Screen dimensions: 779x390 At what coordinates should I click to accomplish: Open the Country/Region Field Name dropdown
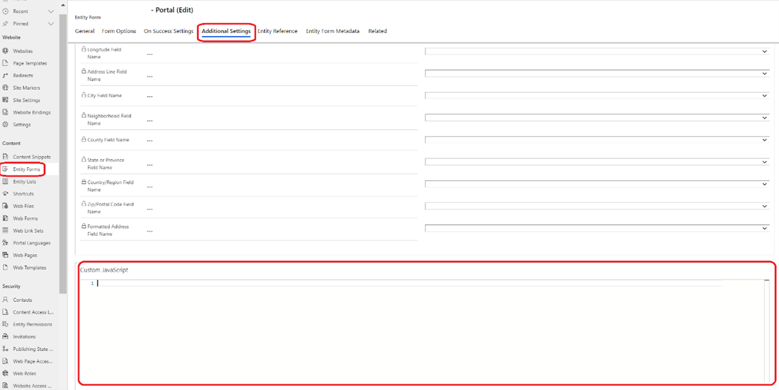click(x=597, y=184)
